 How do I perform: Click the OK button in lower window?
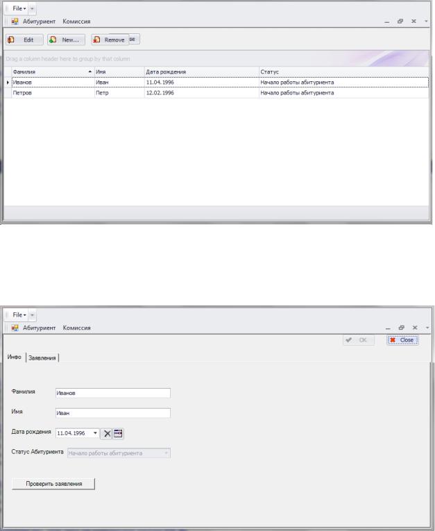click(359, 340)
